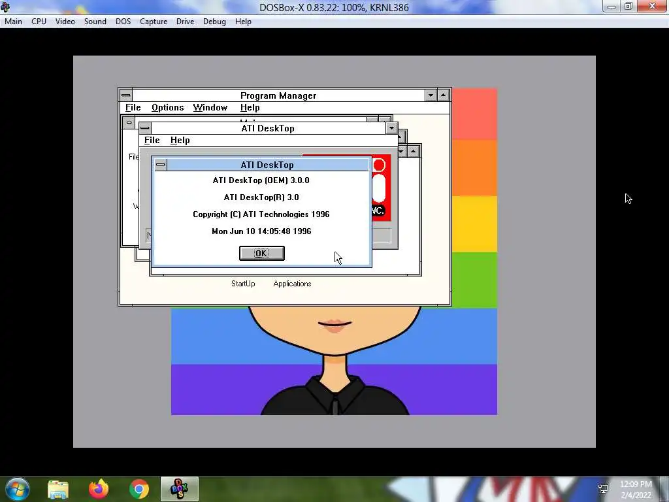
Task: Open DOSBox-X Help menu
Action: (x=243, y=22)
